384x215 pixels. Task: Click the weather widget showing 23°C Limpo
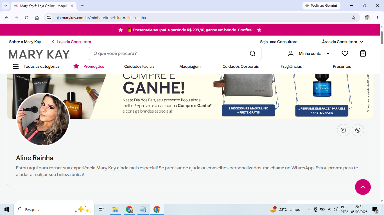click(x=285, y=209)
